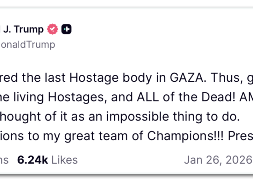253x186 pixels.
Task: Click the 'thought of it' phrase
Action: (x=32, y=117)
